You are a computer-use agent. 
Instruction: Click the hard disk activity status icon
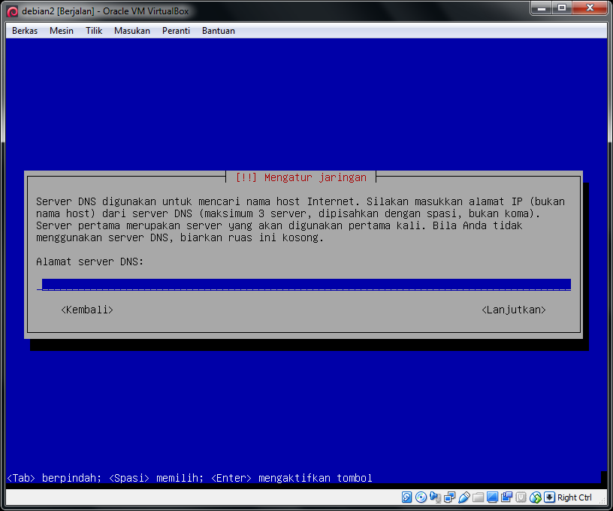tap(406, 497)
